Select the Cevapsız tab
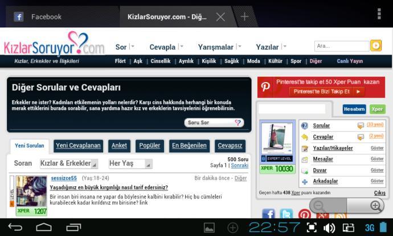 pyautogui.click(x=230, y=146)
